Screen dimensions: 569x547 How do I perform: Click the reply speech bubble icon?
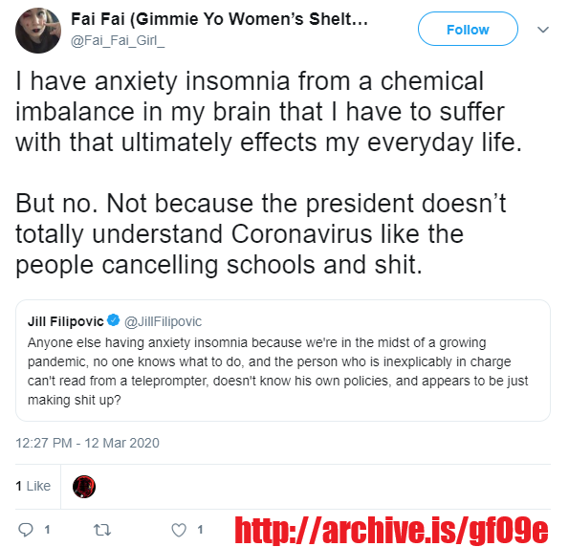click(26, 531)
